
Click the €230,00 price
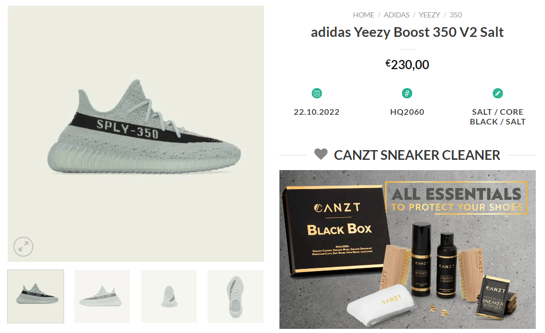[x=407, y=65]
